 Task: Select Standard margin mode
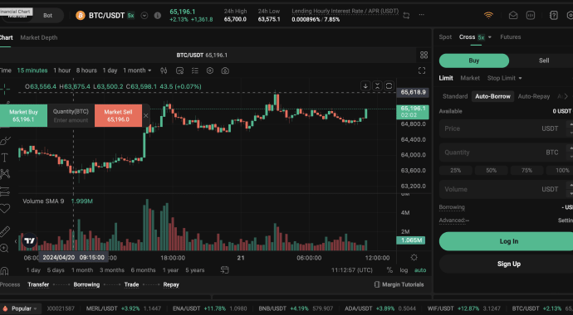455,96
